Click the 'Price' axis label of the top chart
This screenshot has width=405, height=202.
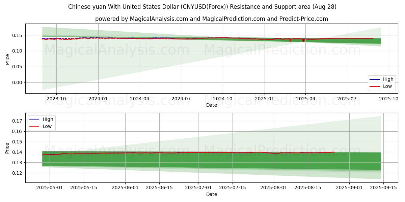[x=8, y=59]
